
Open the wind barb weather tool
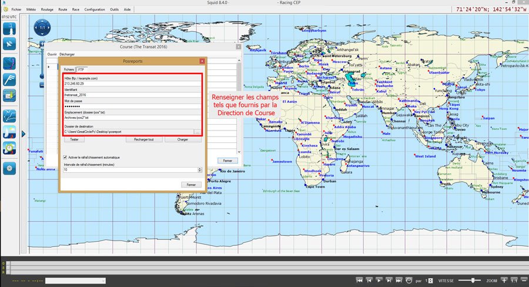click(9, 79)
